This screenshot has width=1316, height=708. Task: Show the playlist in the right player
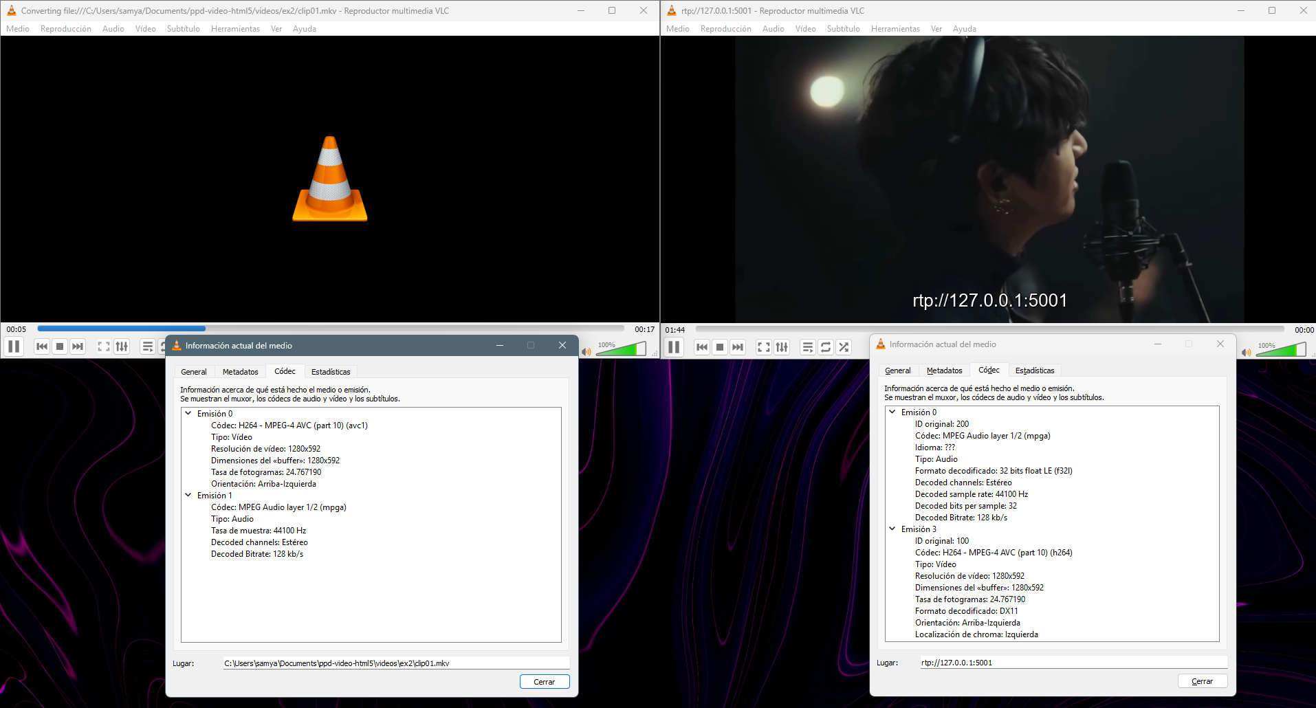coord(808,347)
